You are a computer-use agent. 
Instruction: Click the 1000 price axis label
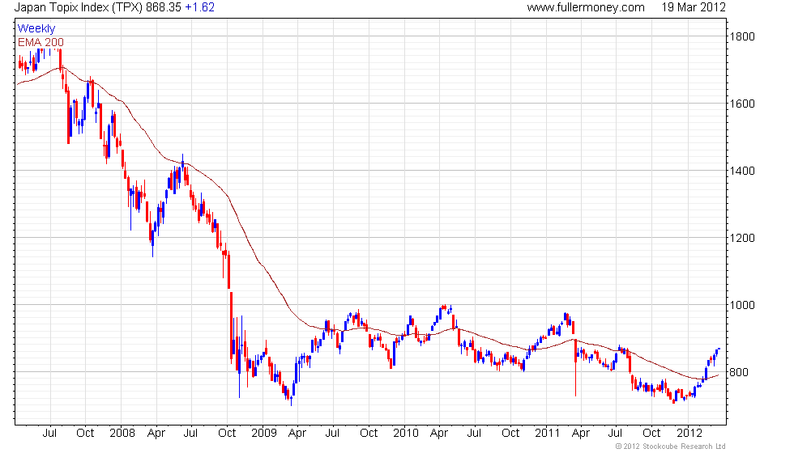[742, 305]
